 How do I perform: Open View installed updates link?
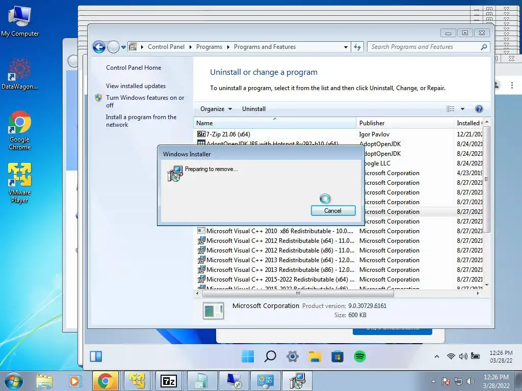click(136, 86)
